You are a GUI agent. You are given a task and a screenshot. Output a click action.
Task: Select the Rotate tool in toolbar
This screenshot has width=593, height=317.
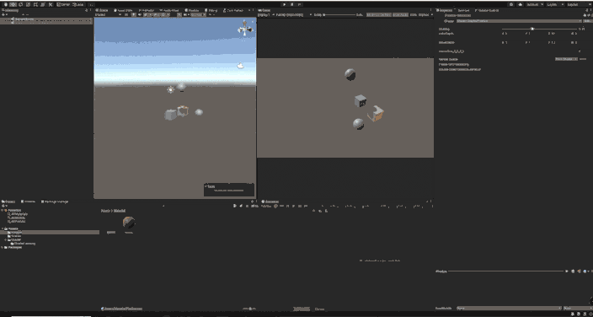(20, 4)
